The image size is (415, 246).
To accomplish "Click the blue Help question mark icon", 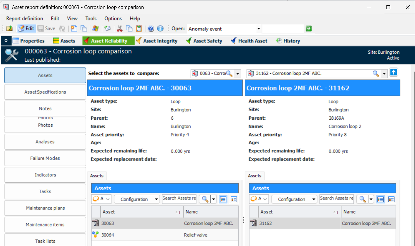I will (x=151, y=29).
